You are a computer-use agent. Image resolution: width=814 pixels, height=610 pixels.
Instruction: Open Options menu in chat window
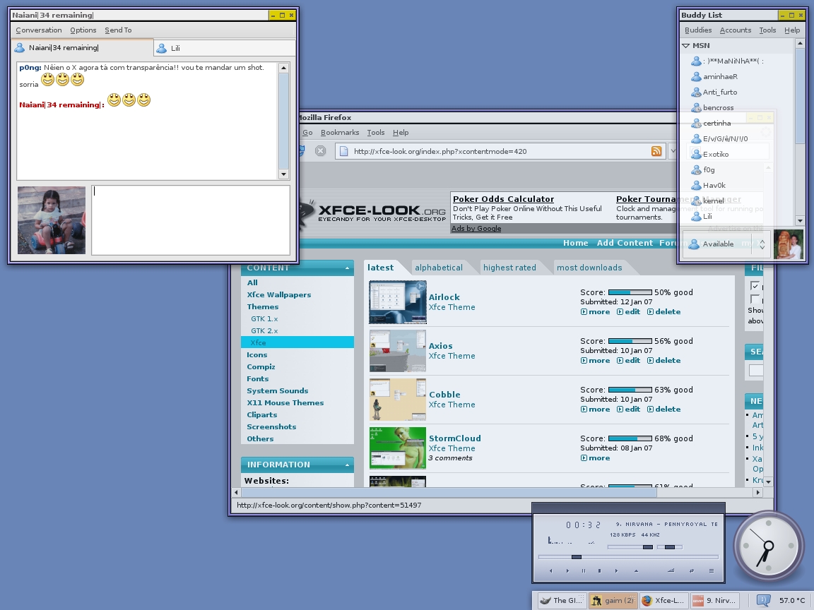[x=83, y=30]
